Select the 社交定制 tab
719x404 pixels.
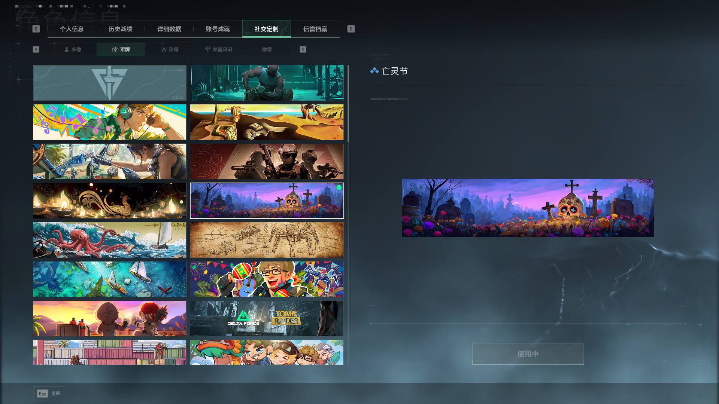(267, 29)
